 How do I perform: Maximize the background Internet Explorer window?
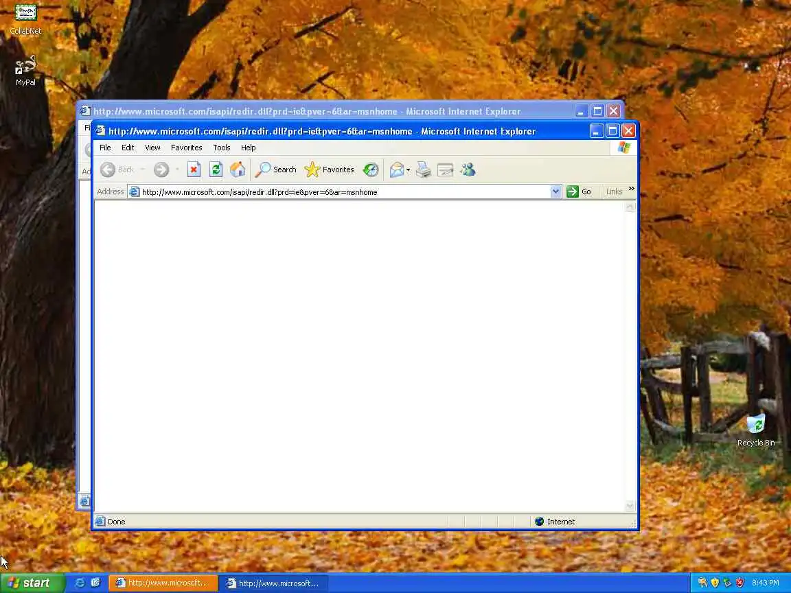coord(597,111)
